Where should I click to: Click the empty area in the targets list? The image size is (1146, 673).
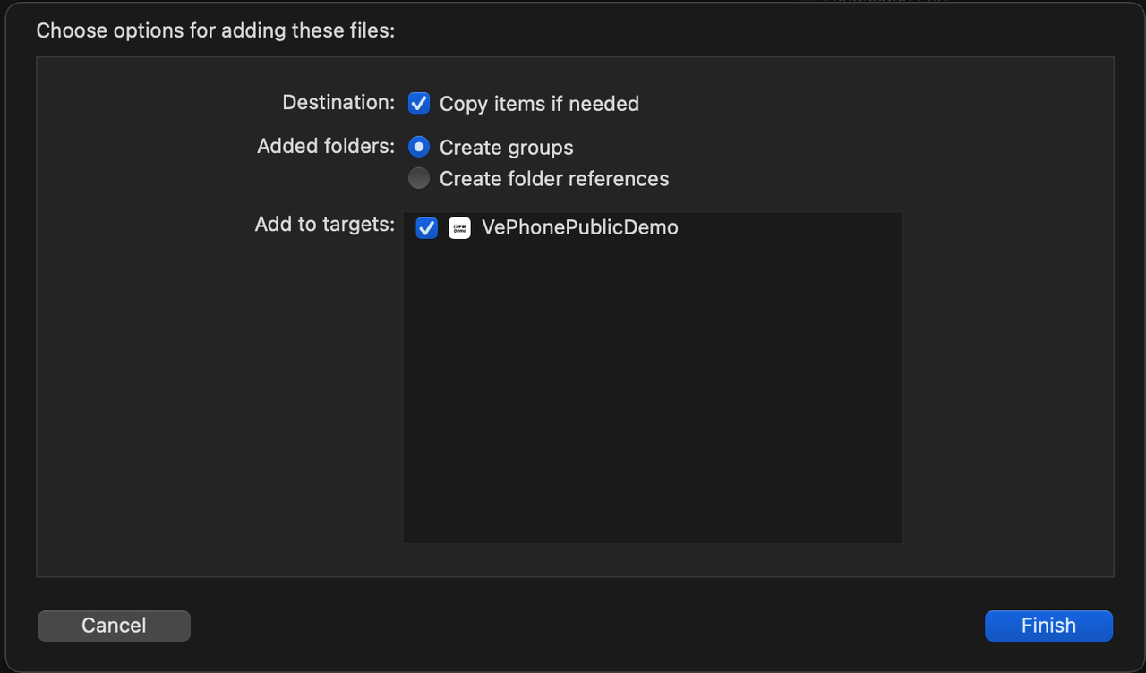point(652,376)
